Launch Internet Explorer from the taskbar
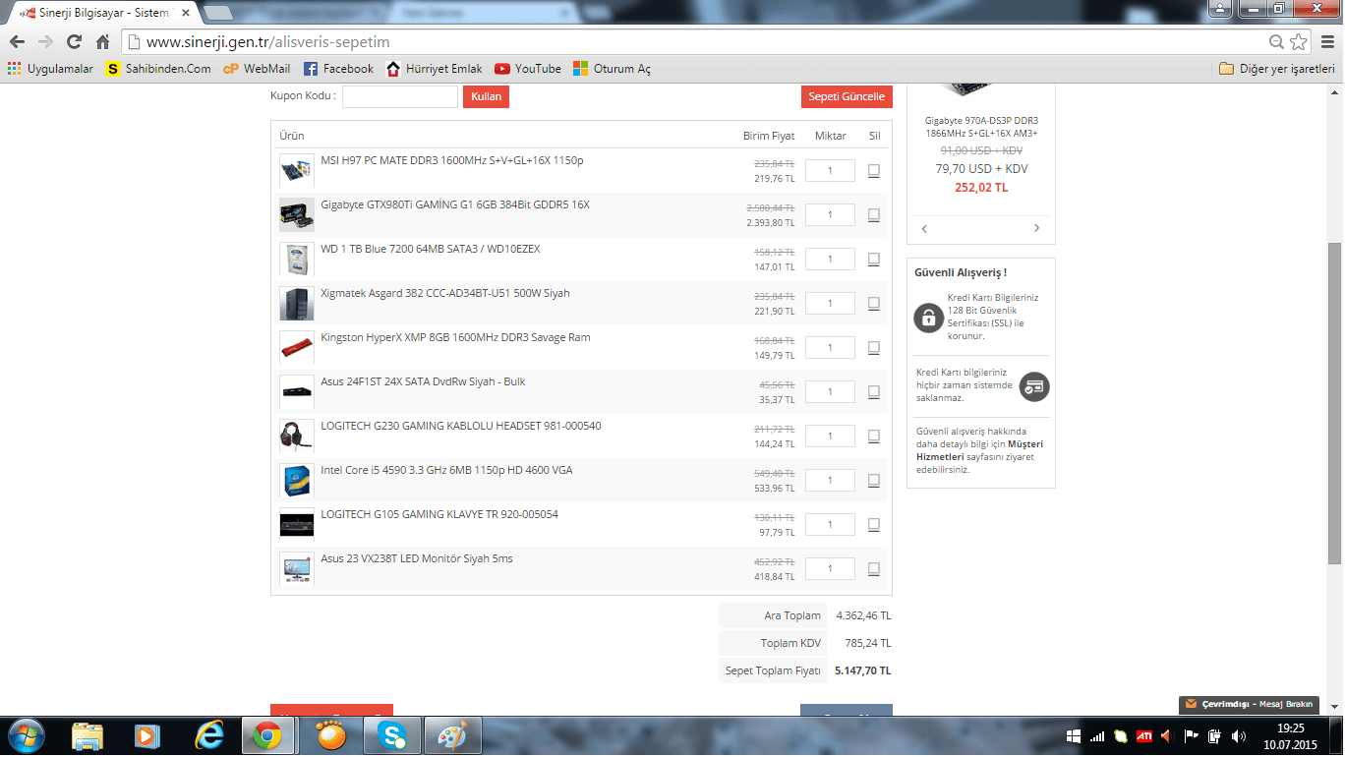This screenshot has height=757, width=1345. pyautogui.click(x=209, y=735)
